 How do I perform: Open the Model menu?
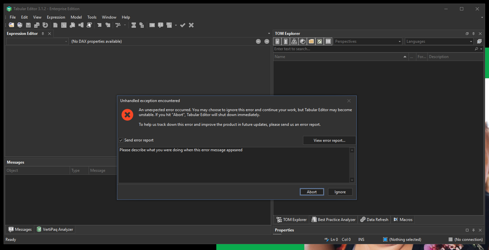click(76, 17)
